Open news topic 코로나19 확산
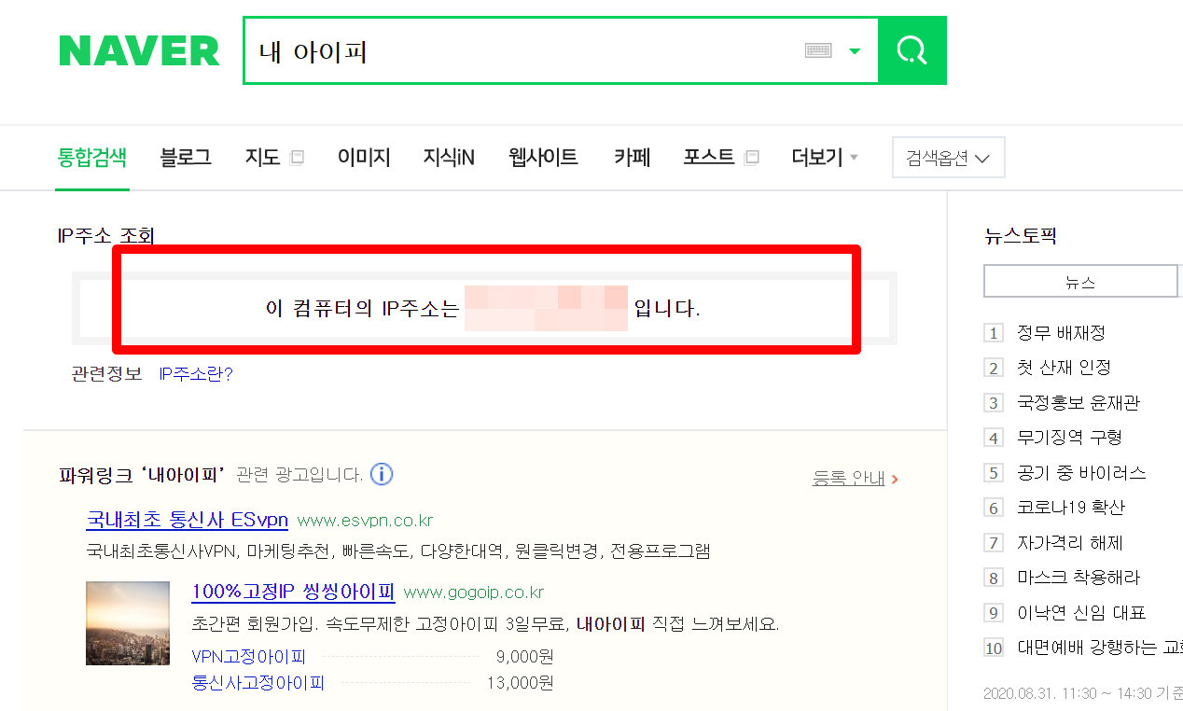1183x711 pixels. (x=1071, y=508)
